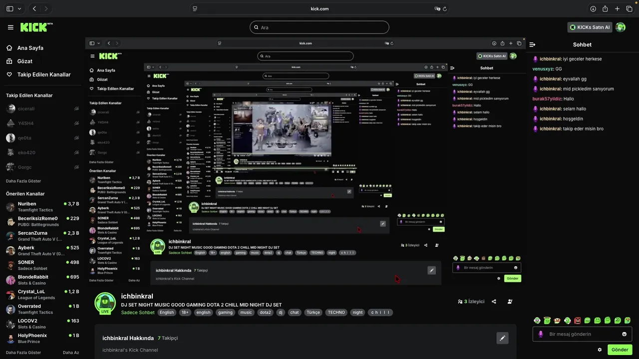The width and height of the screenshot is (639, 359).
Task: Open recommended channel Crystal_LoL
Action: tap(42, 295)
